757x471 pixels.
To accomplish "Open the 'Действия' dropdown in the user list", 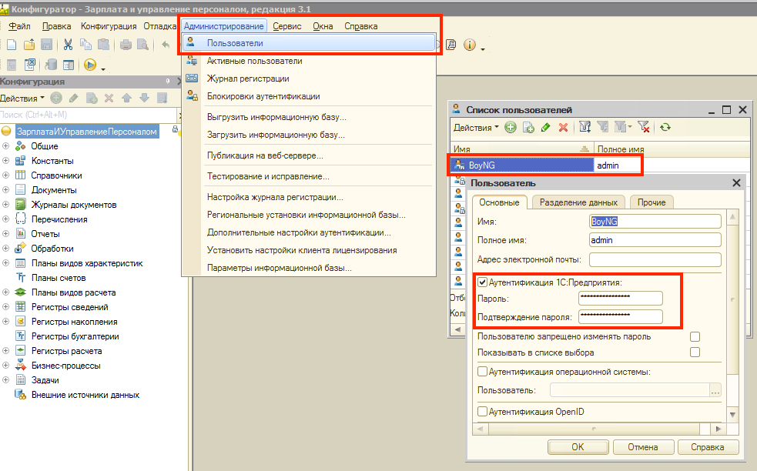I will (x=475, y=127).
